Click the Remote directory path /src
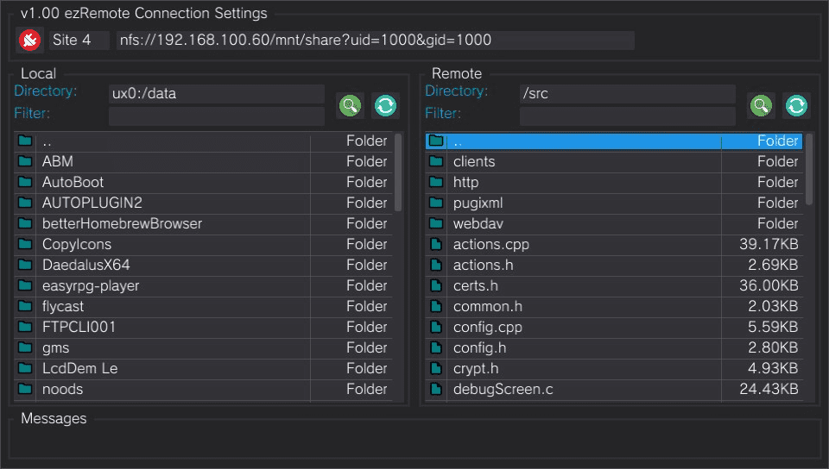This screenshot has width=829, height=469. (x=627, y=94)
